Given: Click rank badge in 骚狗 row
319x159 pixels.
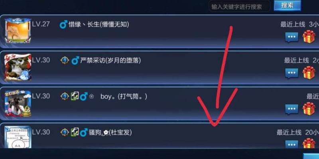Looking at the screenshot, I should pyautogui.click(x=65, y=132).
